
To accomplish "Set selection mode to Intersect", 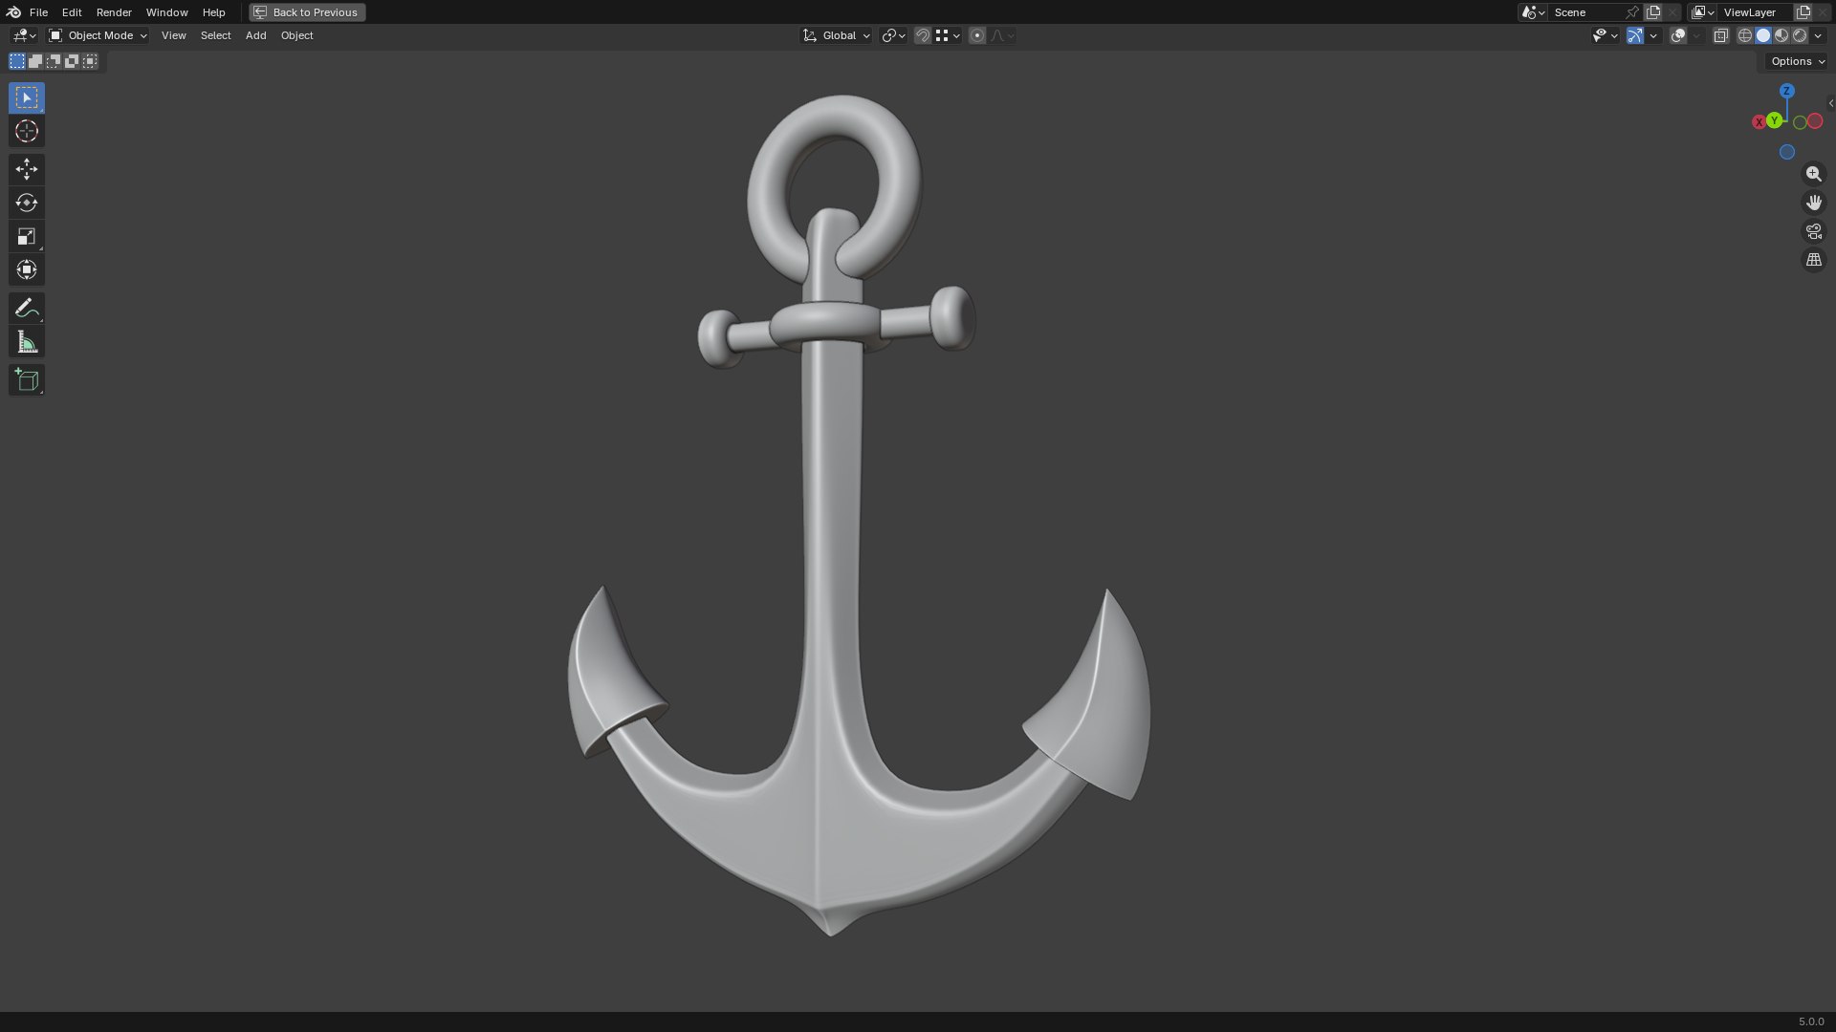I will 90,61.
